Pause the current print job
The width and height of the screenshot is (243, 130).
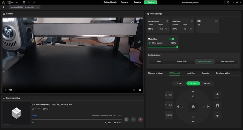[133, 119]
